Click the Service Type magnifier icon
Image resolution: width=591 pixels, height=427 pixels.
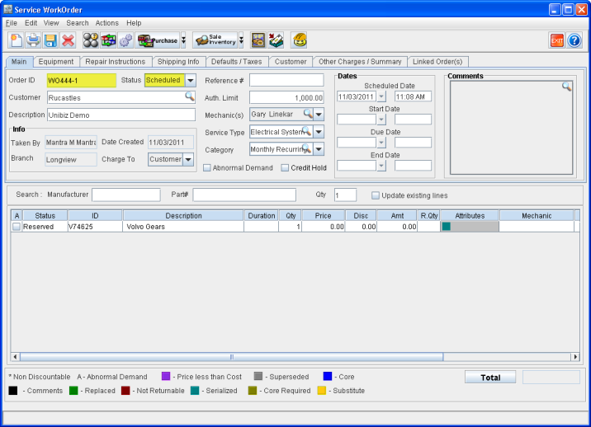pos(307,131)
